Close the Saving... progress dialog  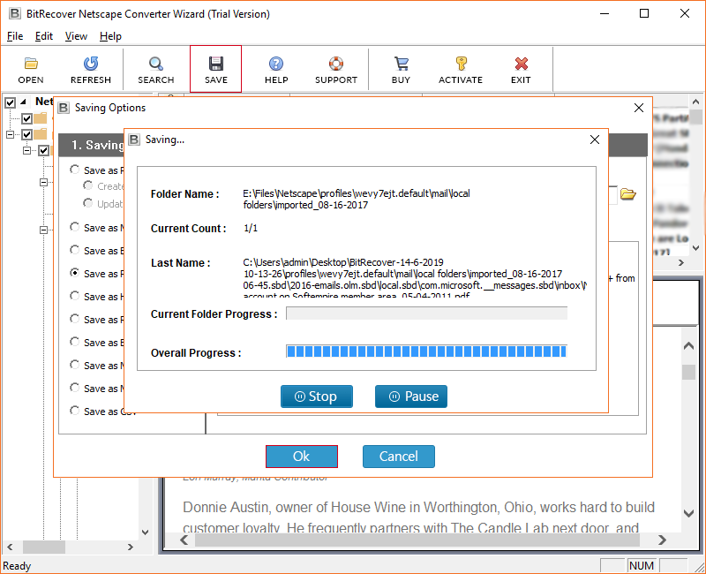coord(594,140)
